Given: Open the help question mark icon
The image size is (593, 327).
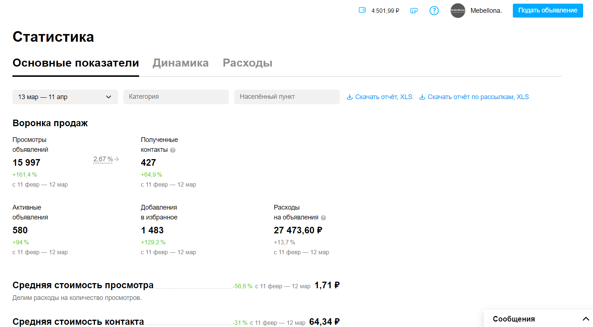Looking at the screenshot, I should click(x=434, y=11).
